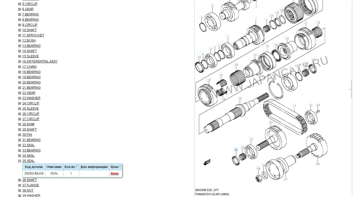Click callout 37 below the flange
Viewport: 353px width, 197px height.
[285, 179]
